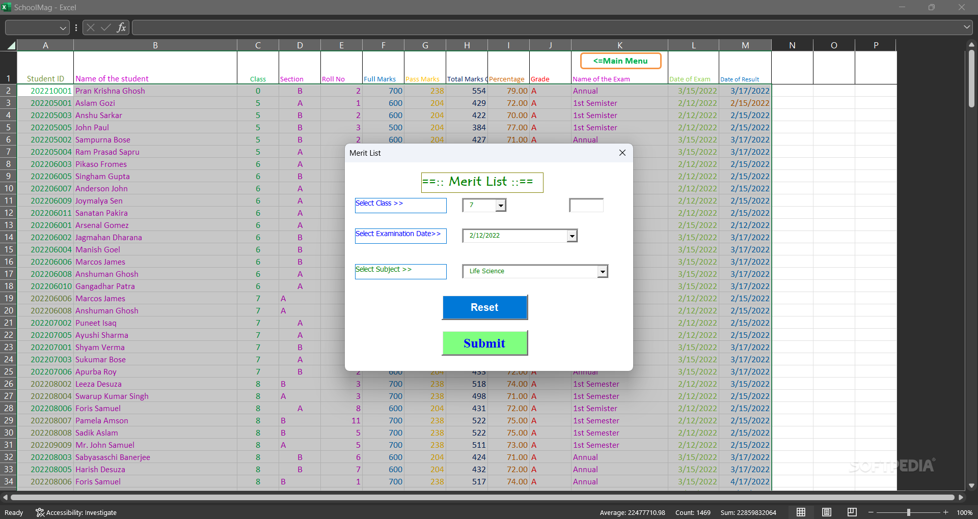
Task: Click the formula bar options dots icon
Action: tap(76, 27)
